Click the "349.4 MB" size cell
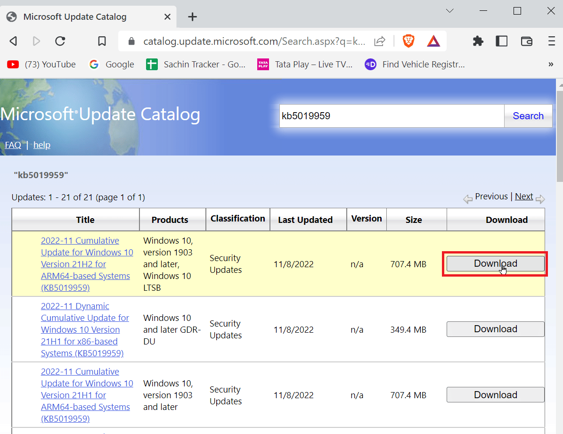The height and width of the screenshot is (434, 563). [x=408, y=330]
